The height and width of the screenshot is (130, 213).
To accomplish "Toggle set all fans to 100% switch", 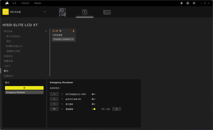I will click(x=93, y=94).
